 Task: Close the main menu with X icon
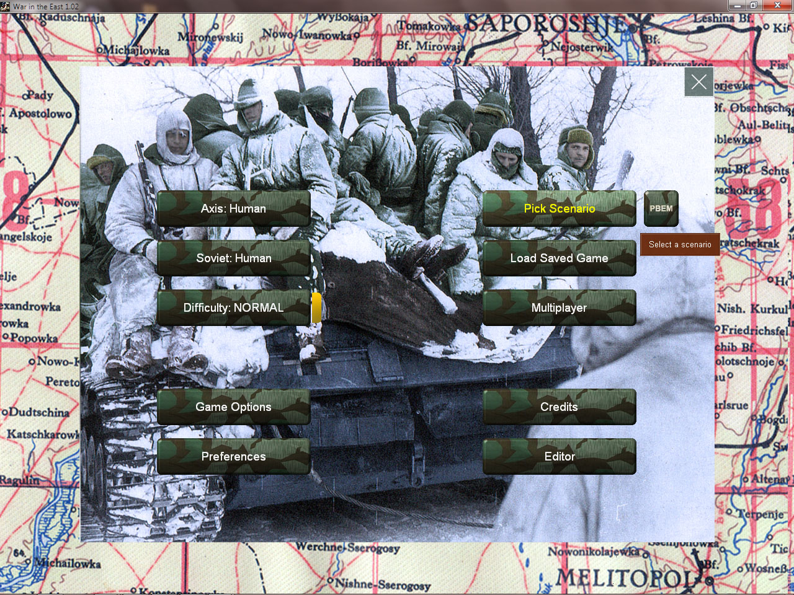pos(699,82)
